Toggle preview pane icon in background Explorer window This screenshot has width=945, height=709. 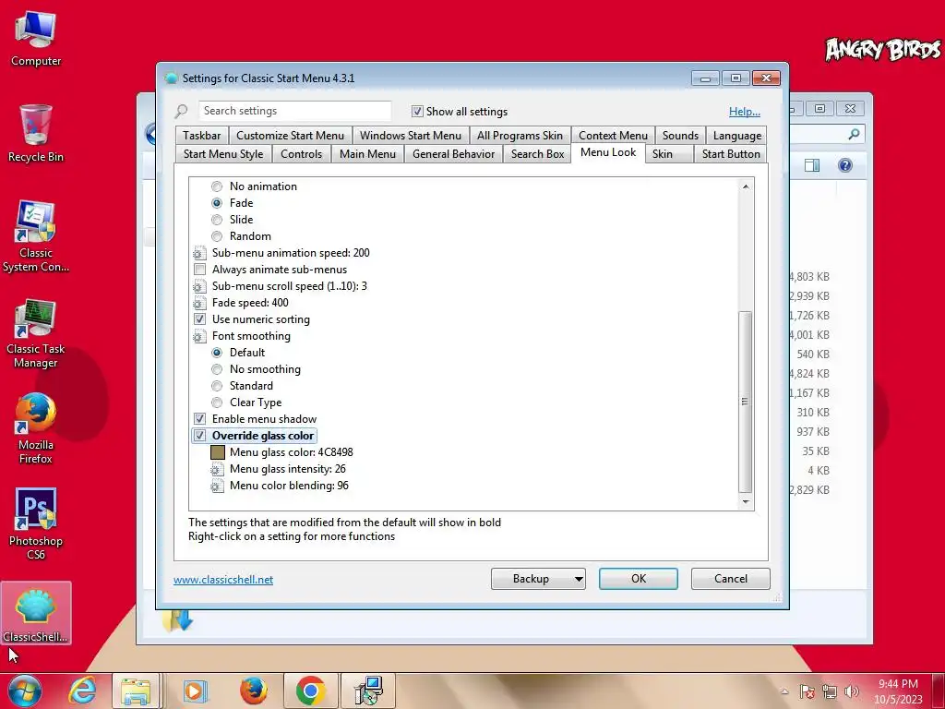[x=812, y=165]
